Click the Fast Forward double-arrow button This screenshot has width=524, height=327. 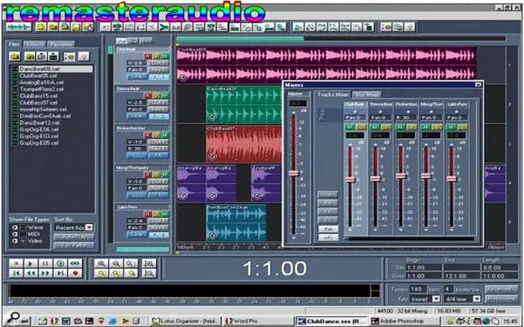(46, 273)
